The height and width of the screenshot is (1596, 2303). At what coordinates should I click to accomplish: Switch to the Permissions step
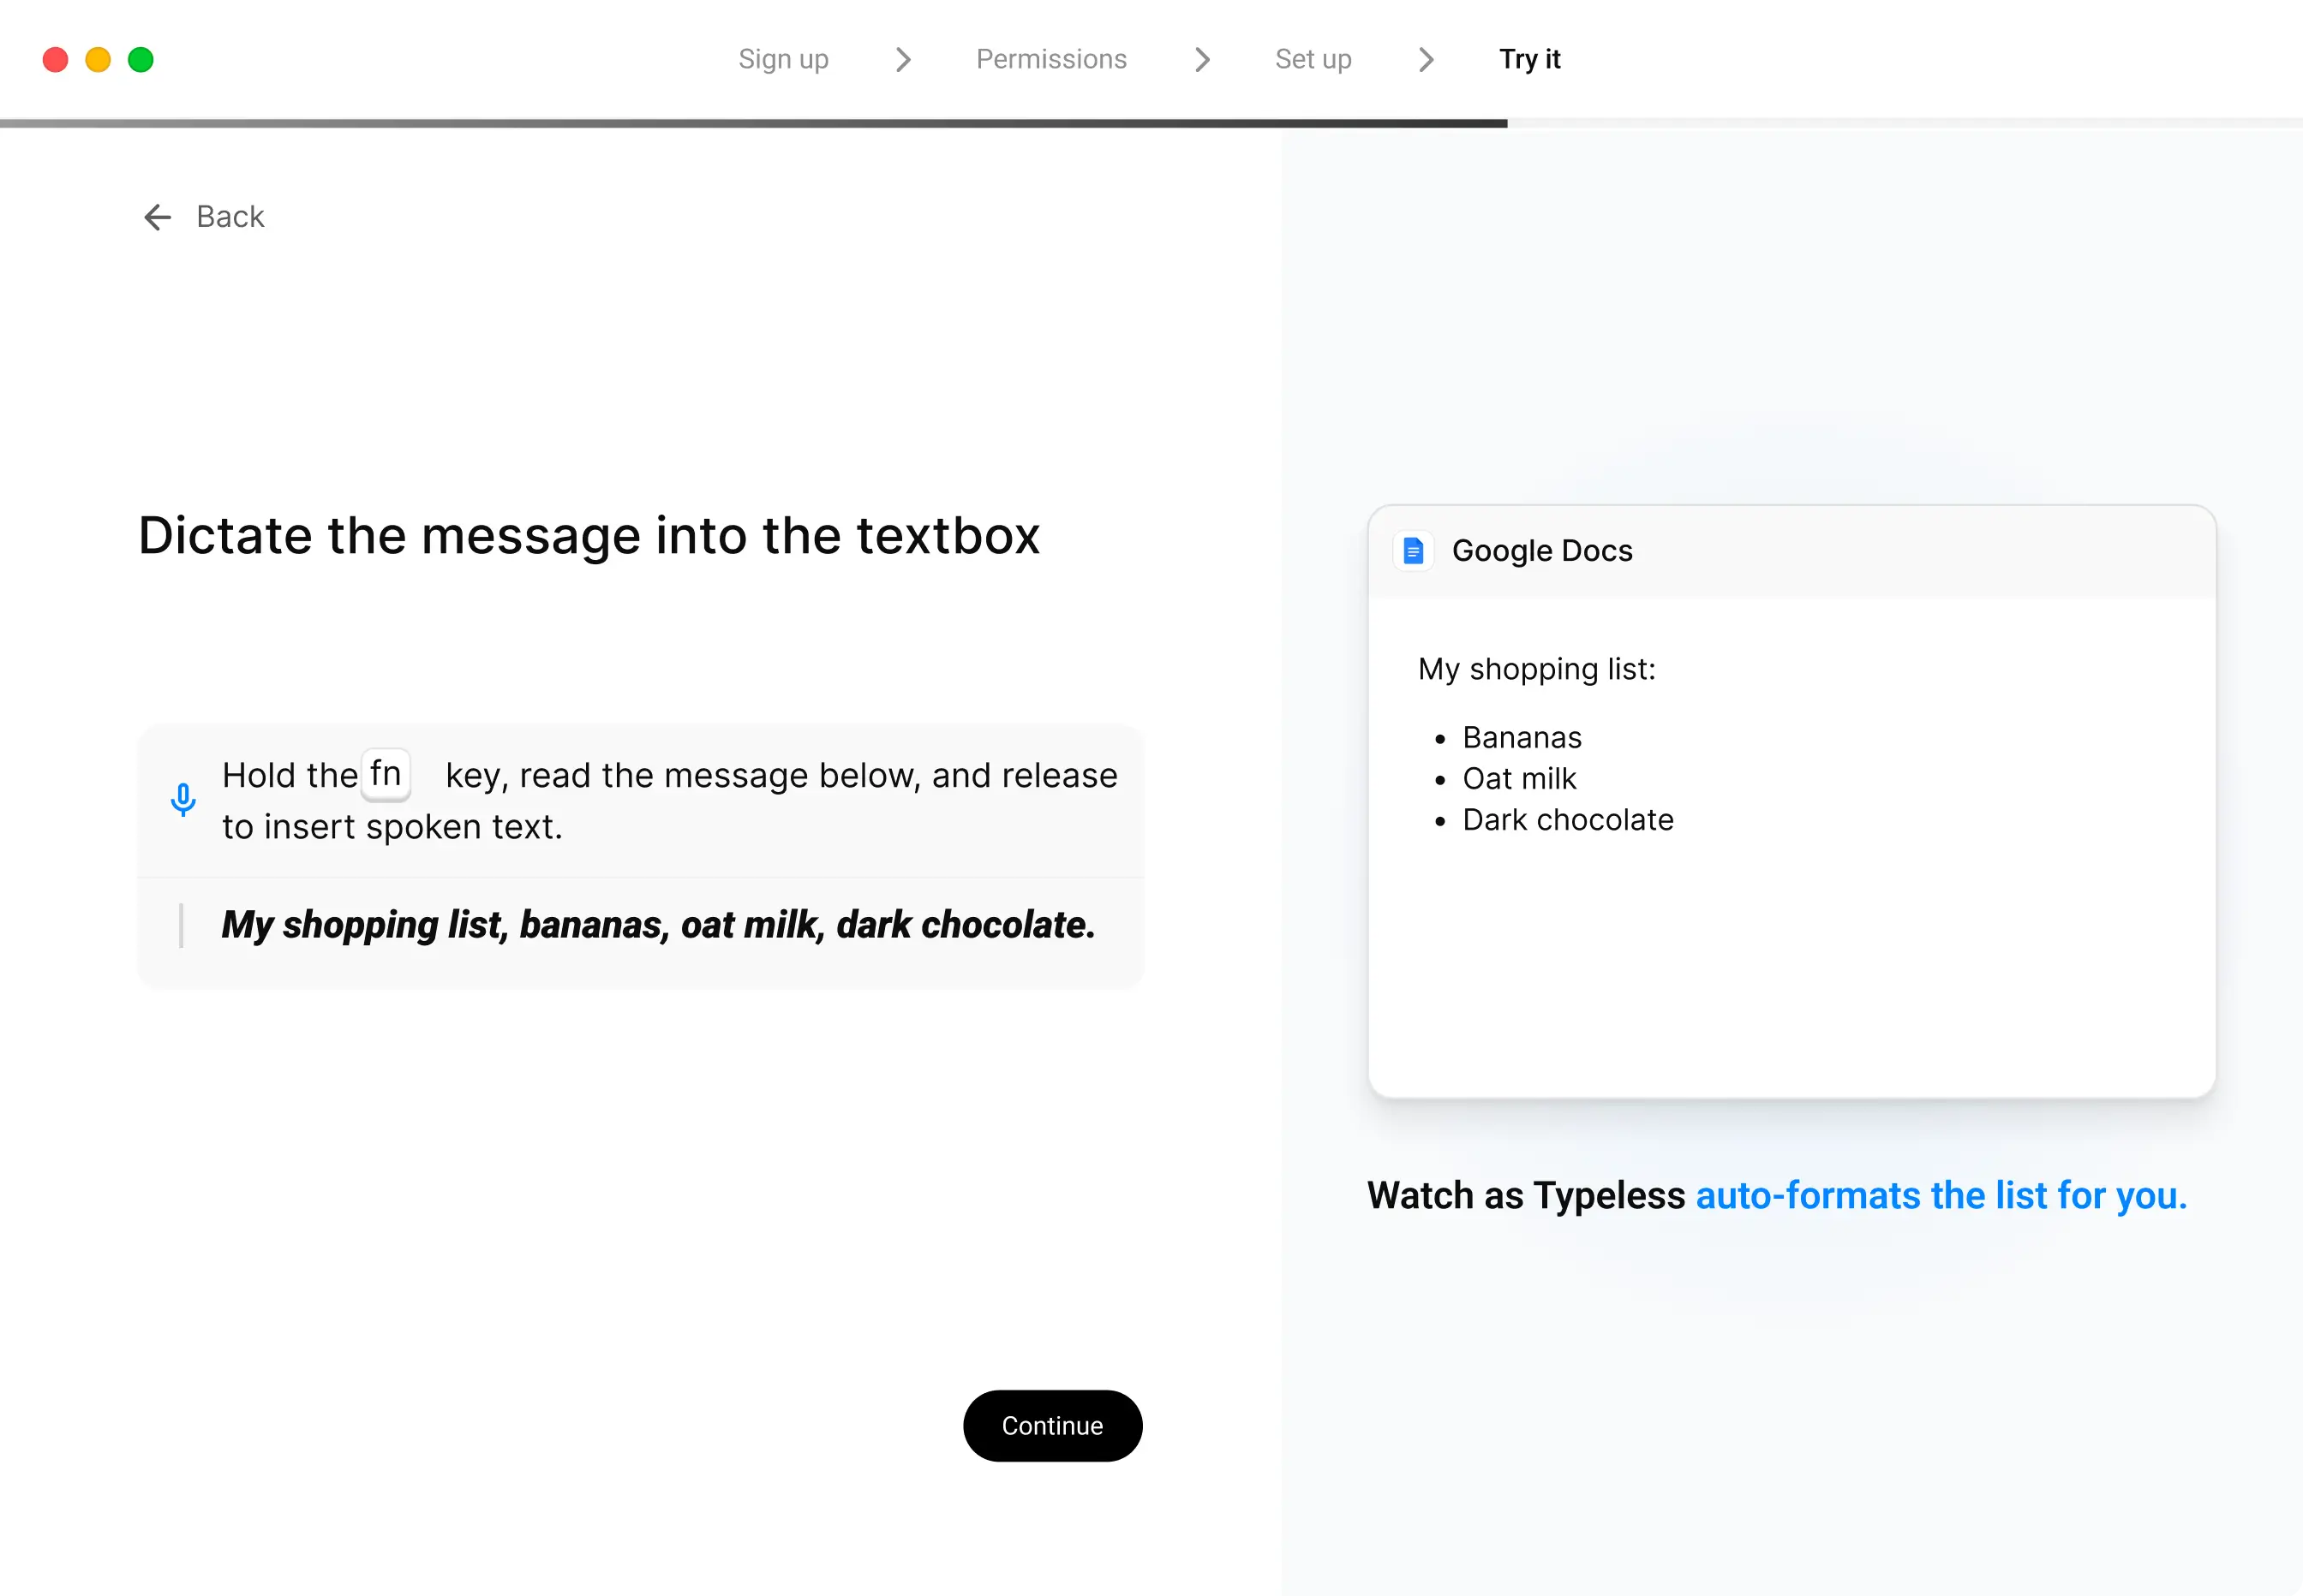pyautogui.click(x=1051, y=59)
